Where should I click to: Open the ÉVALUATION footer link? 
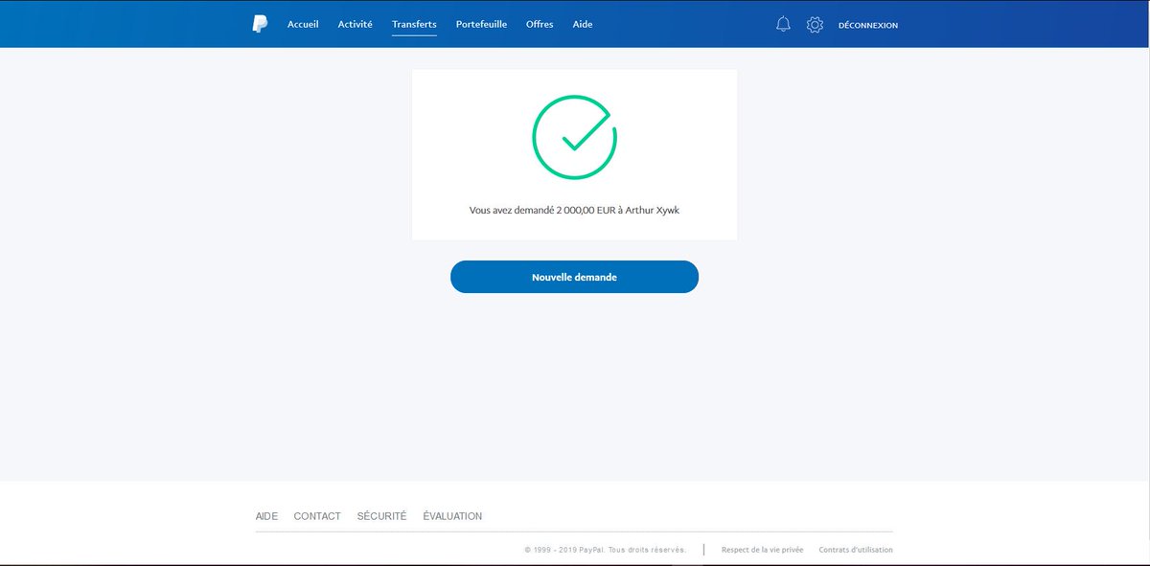tap(452, 516)
